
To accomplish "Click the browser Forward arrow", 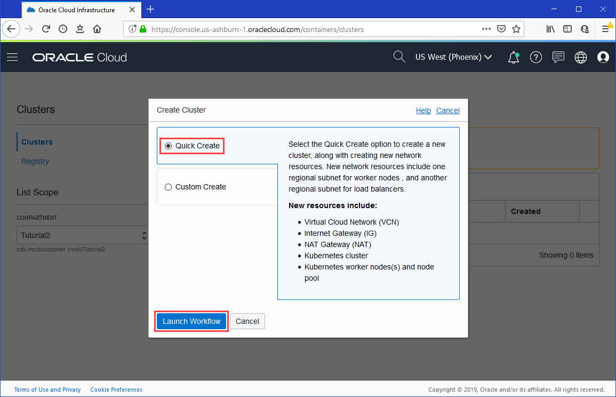I will coord(29,29).
